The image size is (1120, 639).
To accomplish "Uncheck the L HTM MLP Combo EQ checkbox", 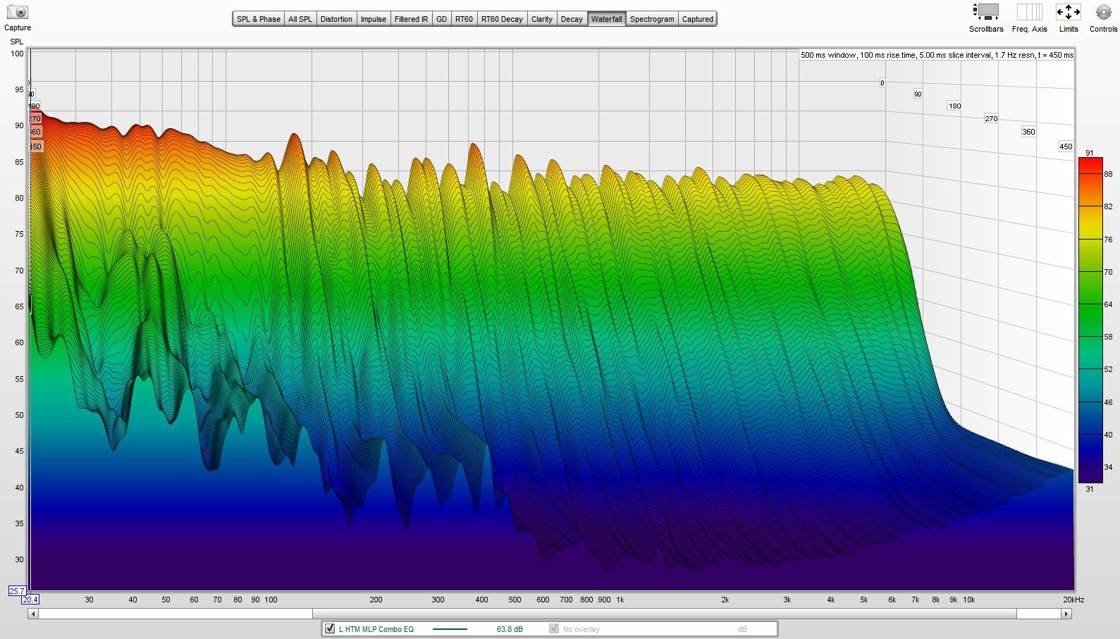I will click(330, 628).
